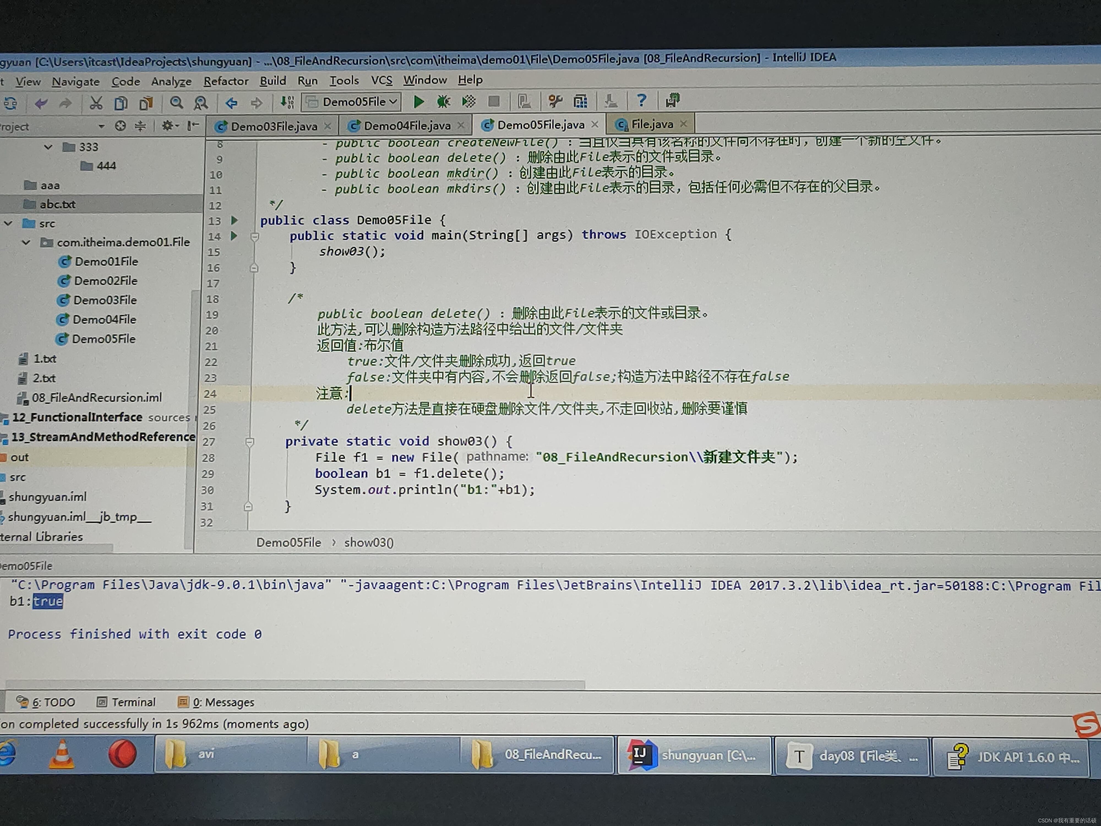Open the Navigate menu
The height and width of the screenshot is (826, 1101).
tap(76, 81)
